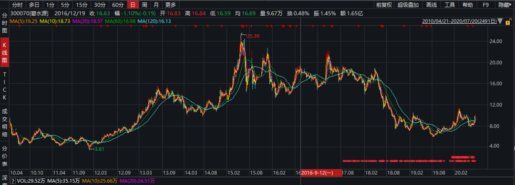Image resolution: width=515 pixels, height=185 pixels.
Task: Click the MA(120):16.13 indicator label
Action: pos(154,21)
